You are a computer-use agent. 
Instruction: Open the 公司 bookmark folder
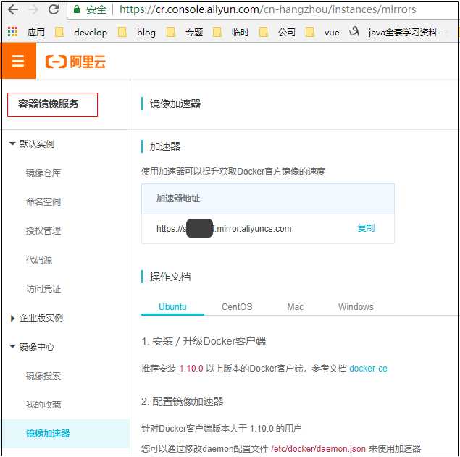[x=277, y=32]
